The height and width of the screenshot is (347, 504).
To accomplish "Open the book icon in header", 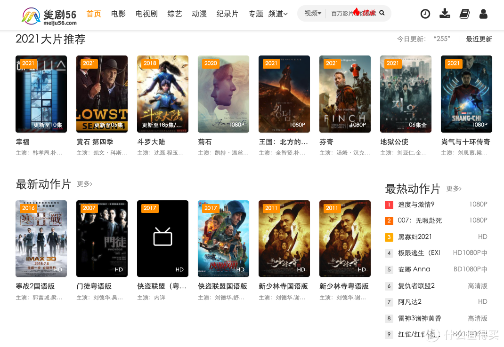I will [464, 14].
